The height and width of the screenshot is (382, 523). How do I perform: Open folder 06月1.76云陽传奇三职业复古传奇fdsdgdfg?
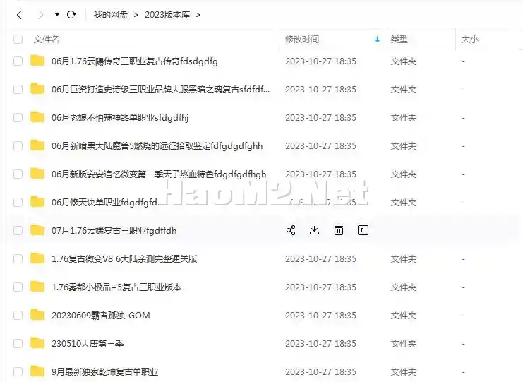[134, 61]
